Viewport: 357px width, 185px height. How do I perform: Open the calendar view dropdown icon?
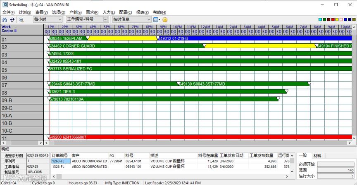pos(157,20)
